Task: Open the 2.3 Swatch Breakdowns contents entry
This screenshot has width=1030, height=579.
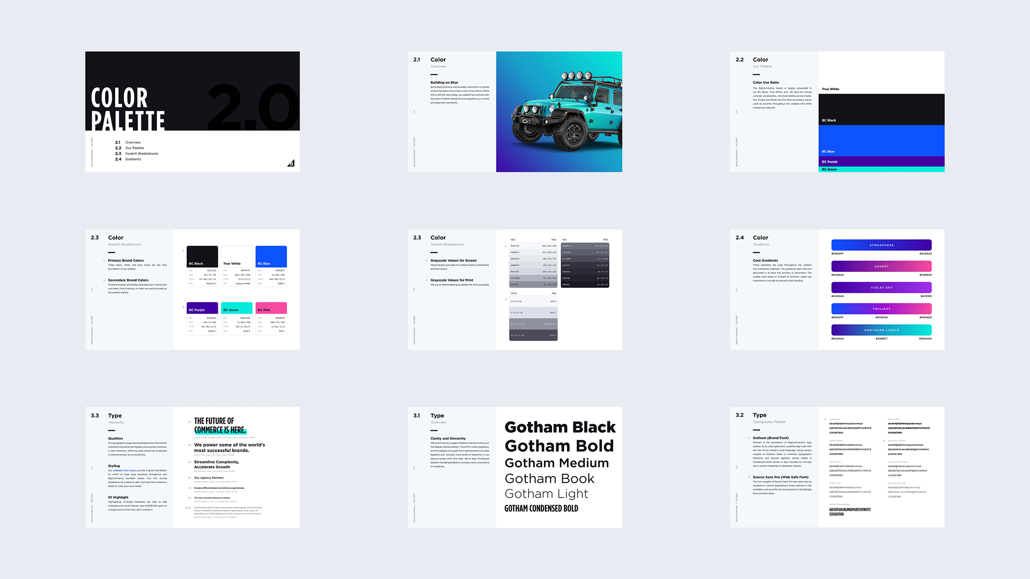Action: pos(141,153)
